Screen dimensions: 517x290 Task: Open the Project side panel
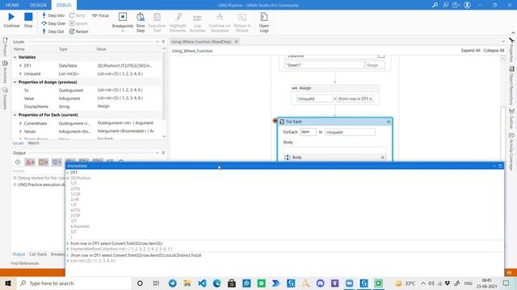click(5, 47)
